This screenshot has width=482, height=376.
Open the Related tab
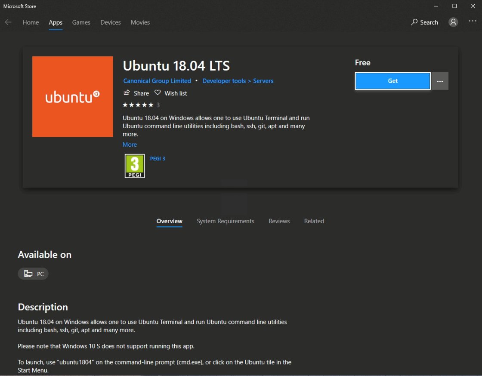(314, 221)
